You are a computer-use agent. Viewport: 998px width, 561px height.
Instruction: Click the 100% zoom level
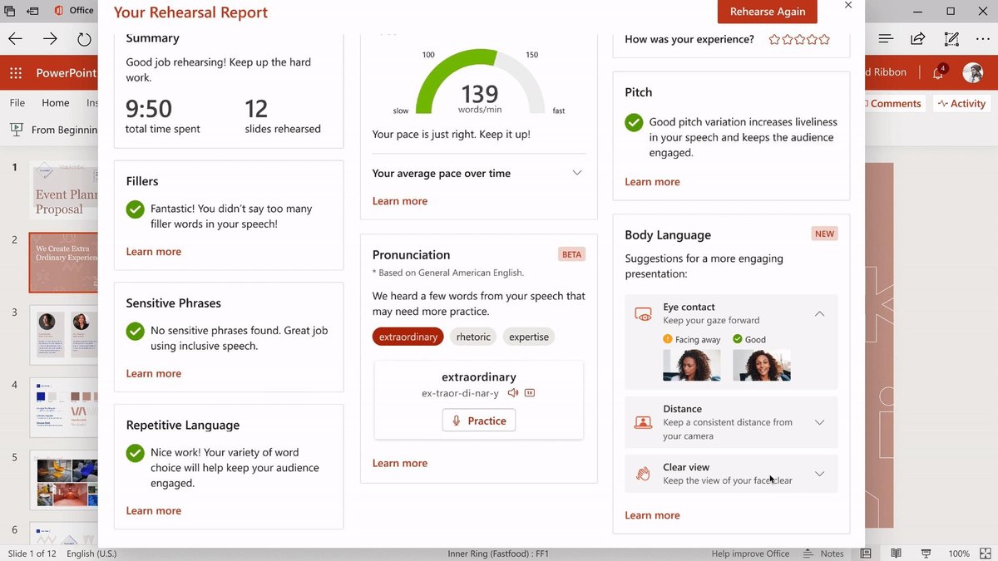(959, 554)
